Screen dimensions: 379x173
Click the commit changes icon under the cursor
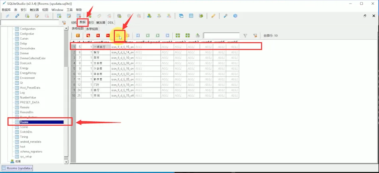[118, 35]
